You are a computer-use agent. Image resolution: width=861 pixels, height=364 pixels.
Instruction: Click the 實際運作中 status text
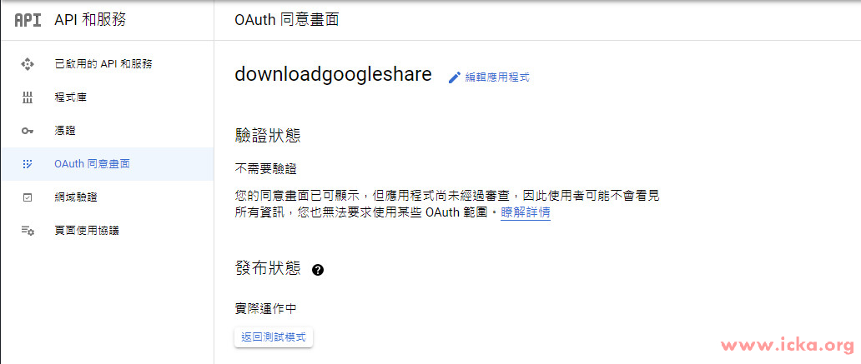(266, 309)
